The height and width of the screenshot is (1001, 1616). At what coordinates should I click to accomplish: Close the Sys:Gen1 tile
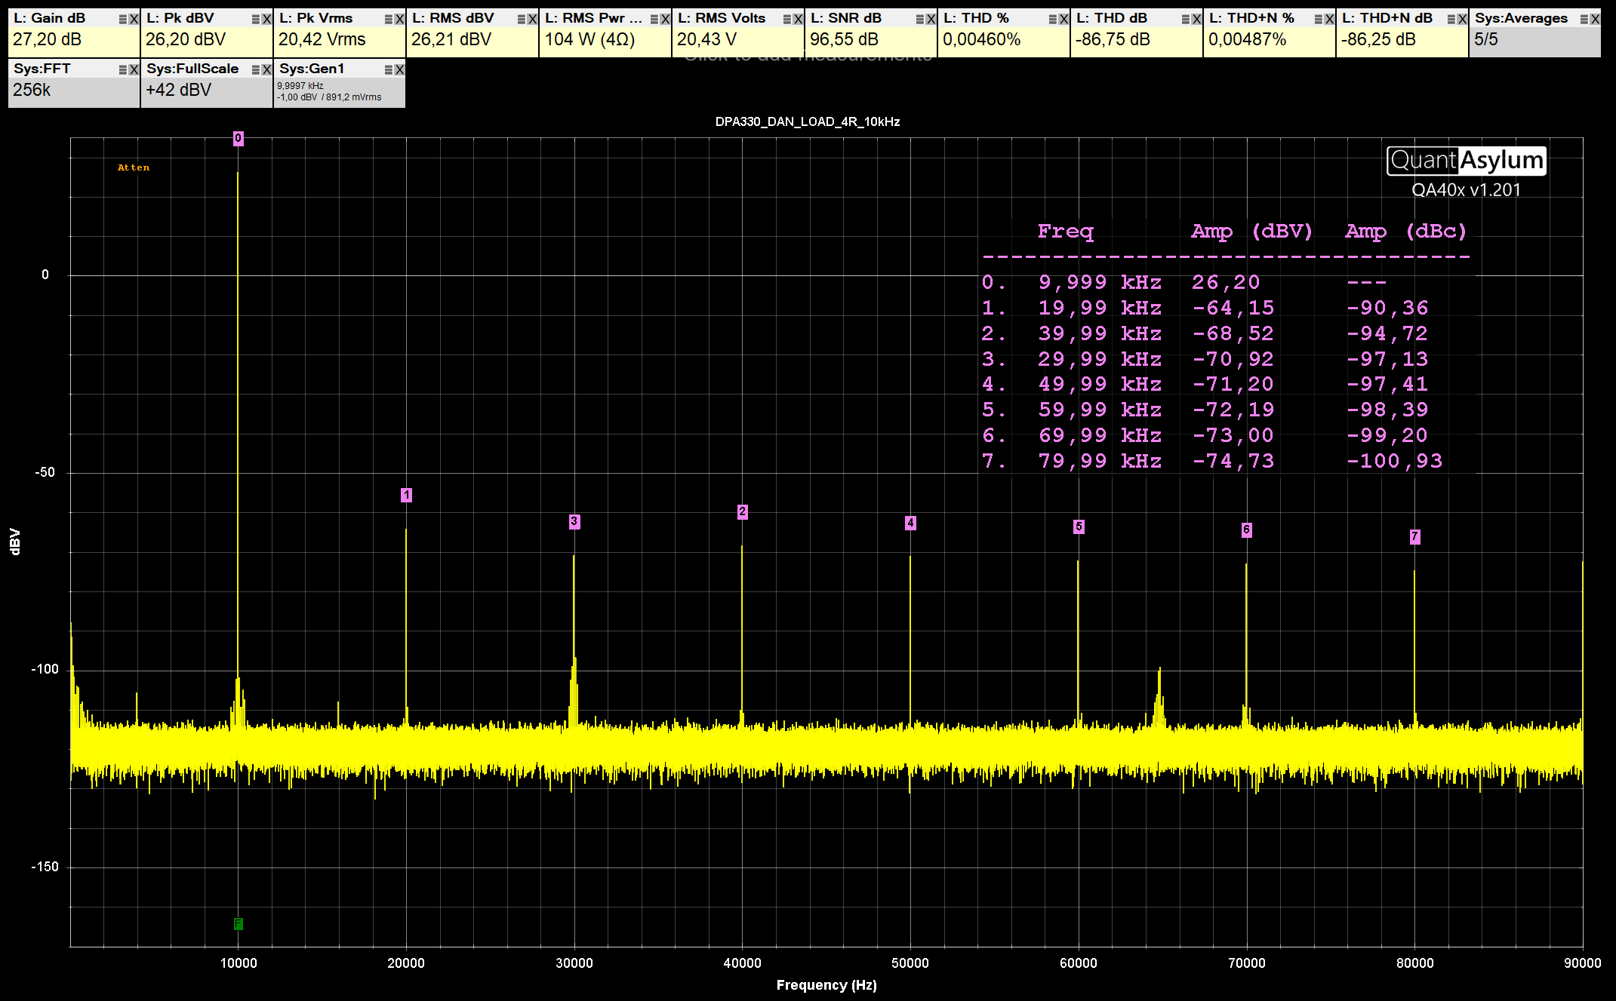[399, 69]
